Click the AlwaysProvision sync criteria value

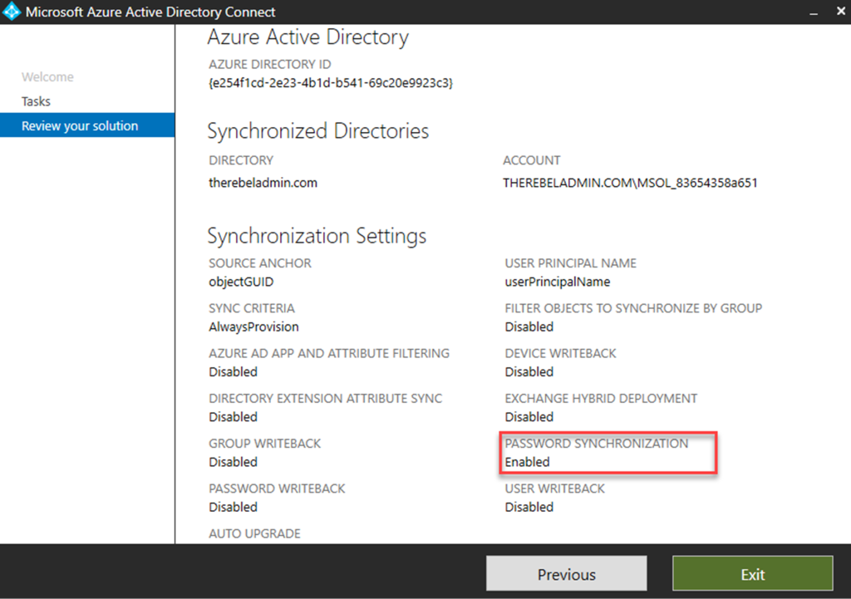point(252,327)
